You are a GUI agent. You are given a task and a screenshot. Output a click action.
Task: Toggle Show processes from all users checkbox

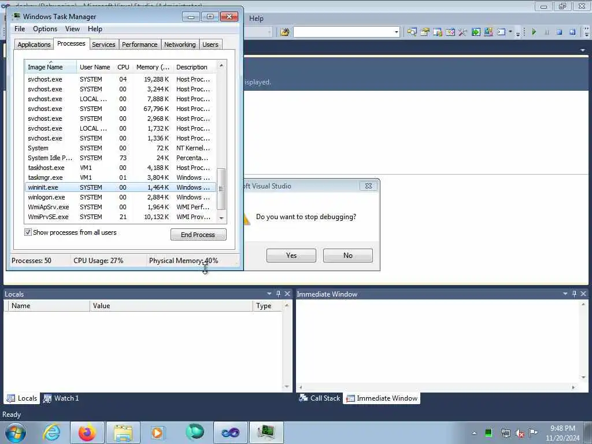point(28,232)
